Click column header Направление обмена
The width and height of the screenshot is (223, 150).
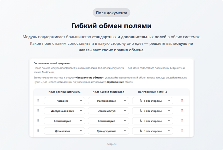(152, 92)
